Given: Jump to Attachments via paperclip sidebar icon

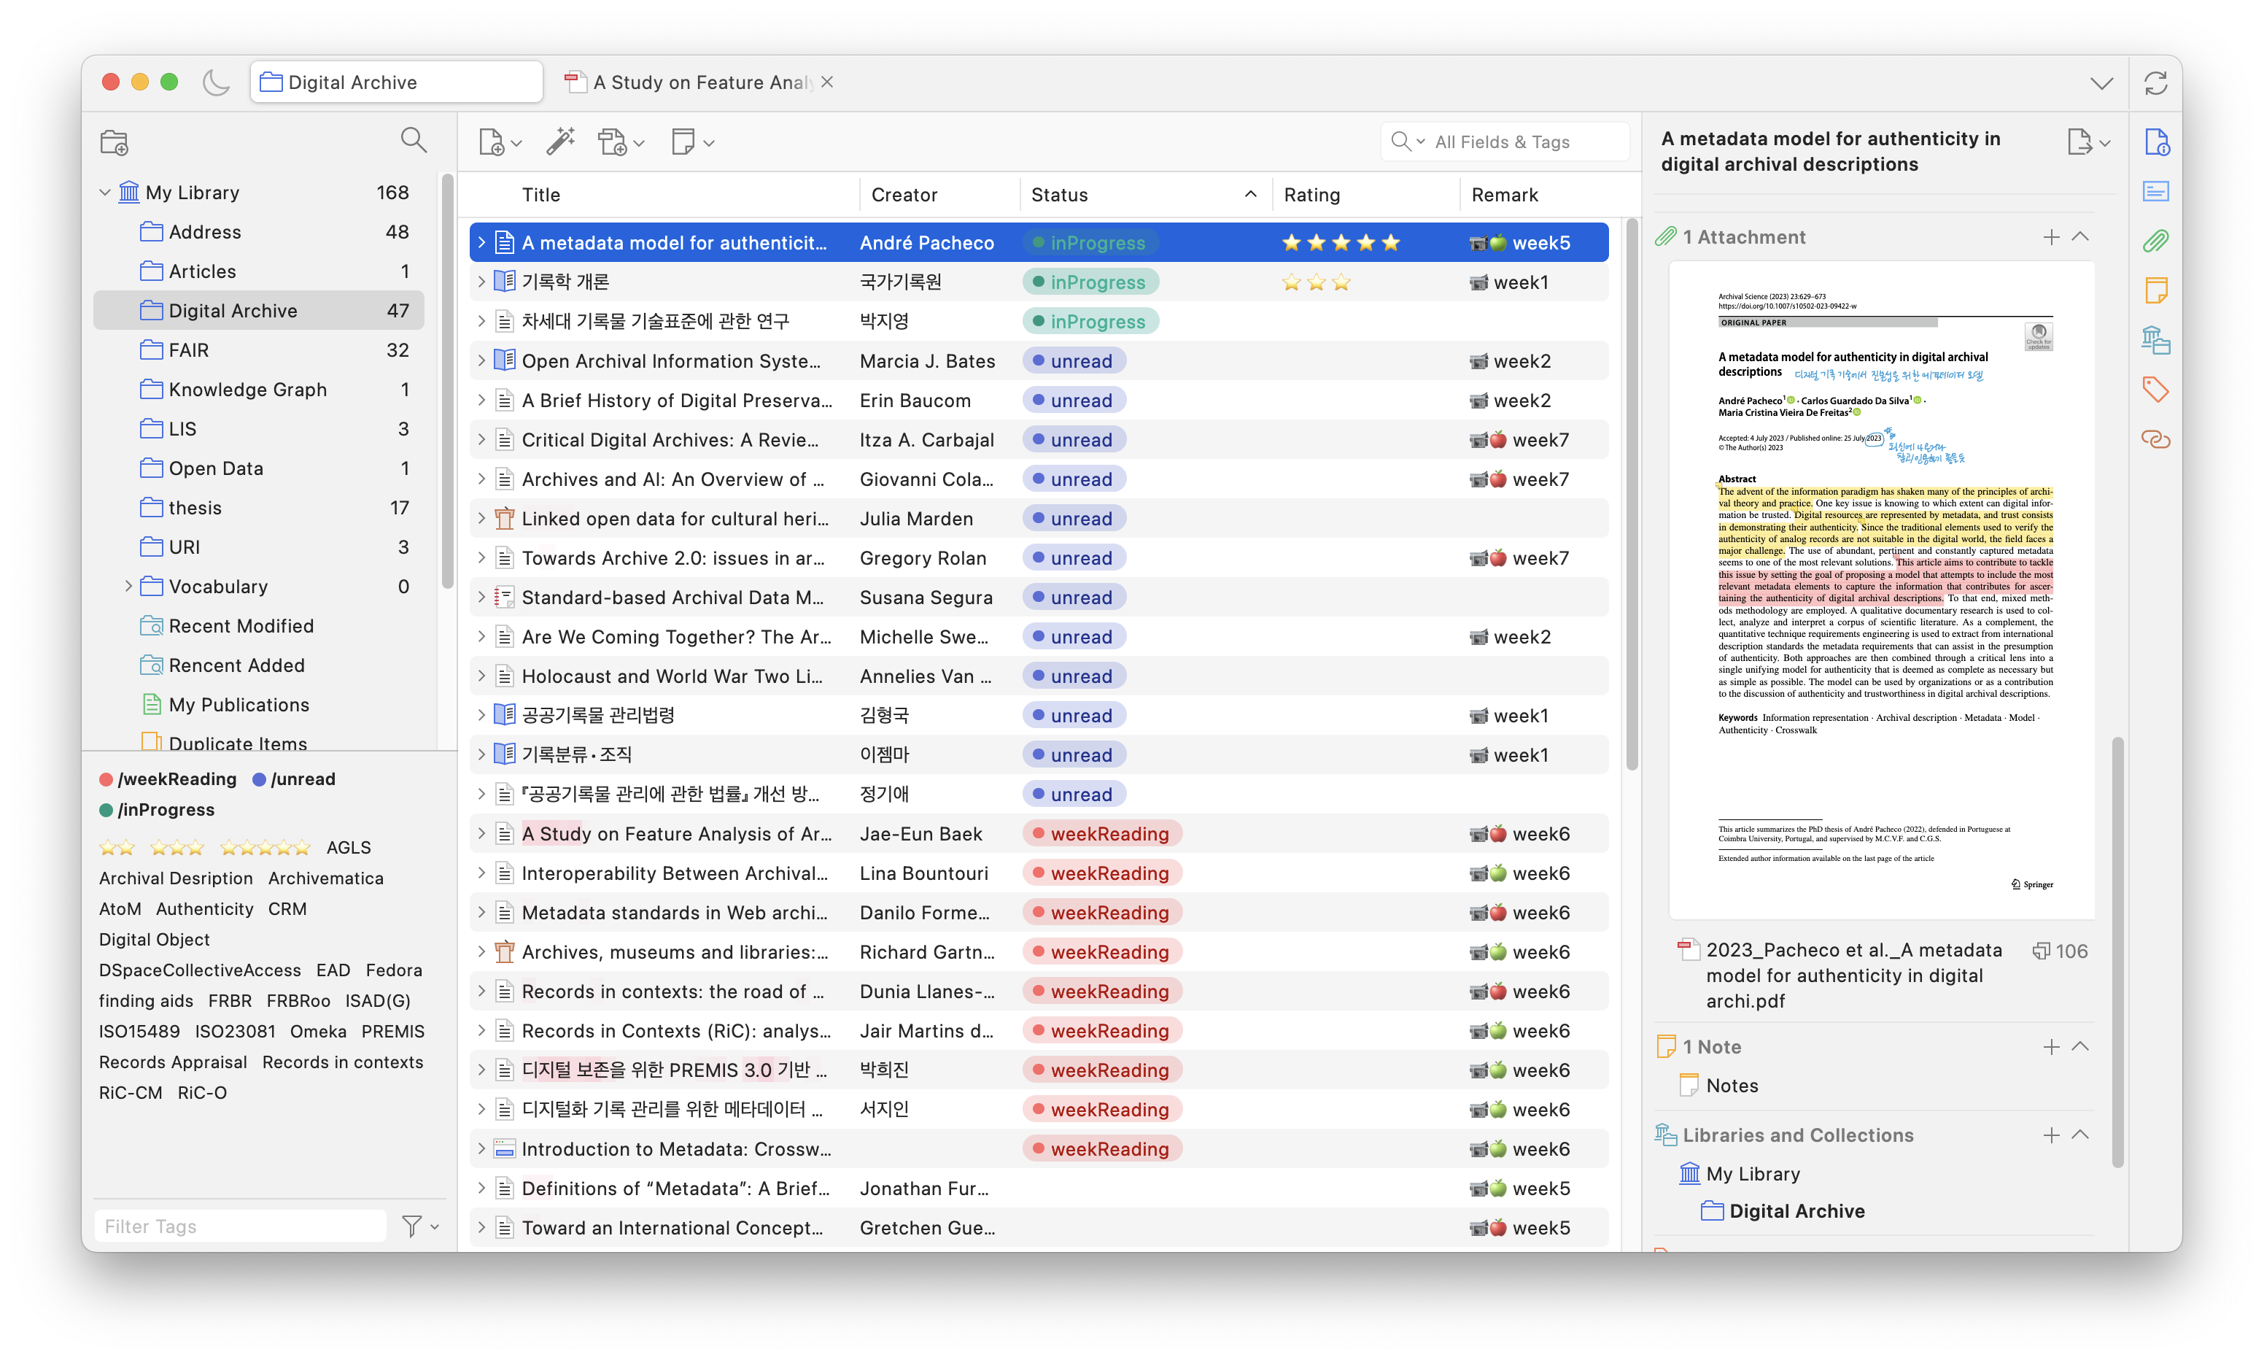Looking at the screenshot, I should click(x=2156, y=241).
